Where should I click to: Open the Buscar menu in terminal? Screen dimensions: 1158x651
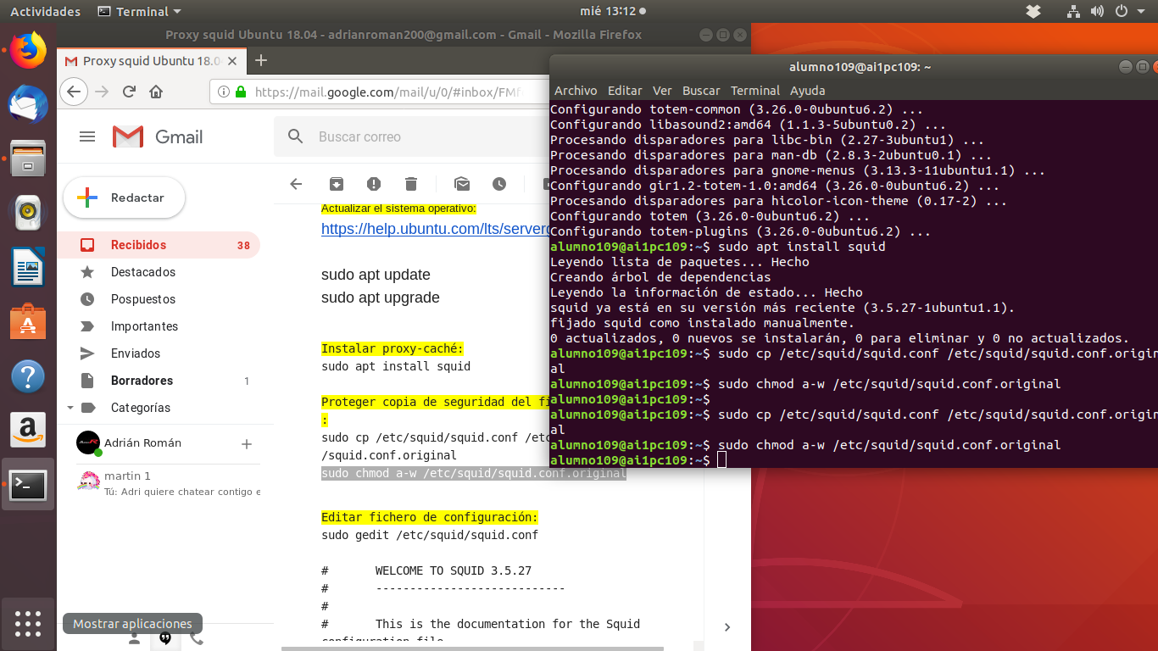point(701,91)
